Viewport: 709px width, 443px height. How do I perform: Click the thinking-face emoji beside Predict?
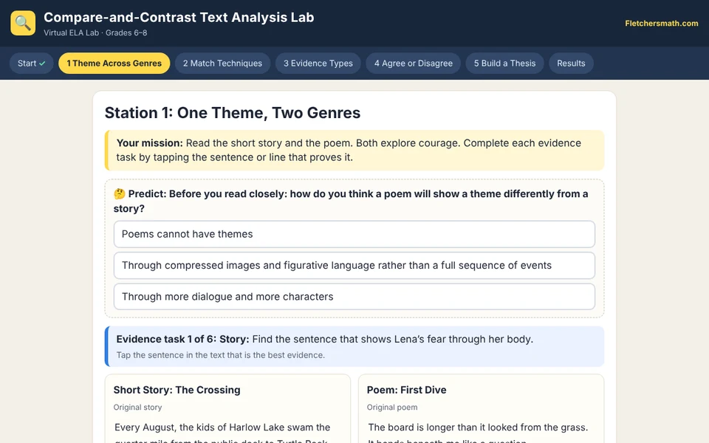pyautogui.click(x=120, y=194)
